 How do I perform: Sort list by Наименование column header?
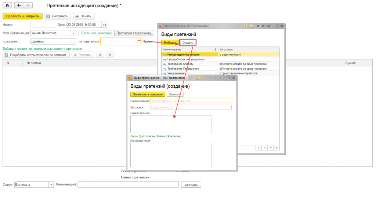(x=189, y=49)
